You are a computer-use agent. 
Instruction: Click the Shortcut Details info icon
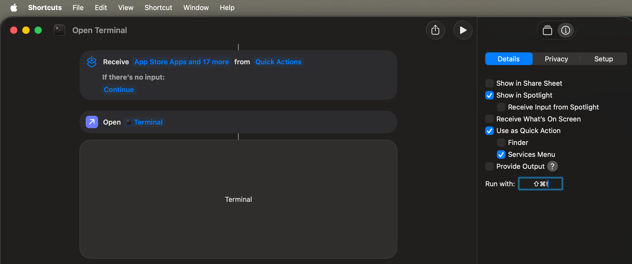[566, 30]
